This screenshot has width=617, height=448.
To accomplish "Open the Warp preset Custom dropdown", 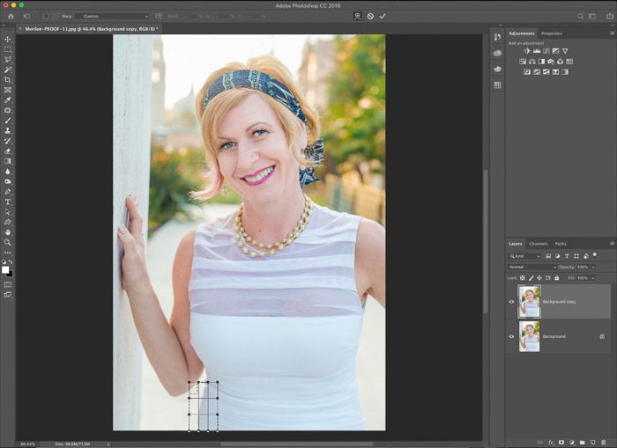I will click(x=113, y=16).
